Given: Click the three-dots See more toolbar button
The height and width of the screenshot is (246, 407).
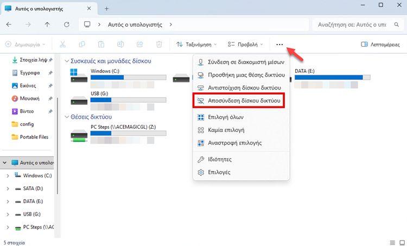Looking at the screenshot, I should point(279,45).
